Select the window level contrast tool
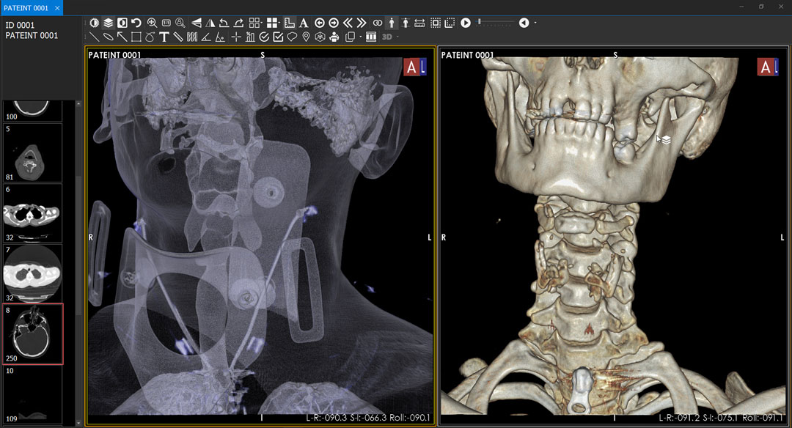 pos(95,23)
